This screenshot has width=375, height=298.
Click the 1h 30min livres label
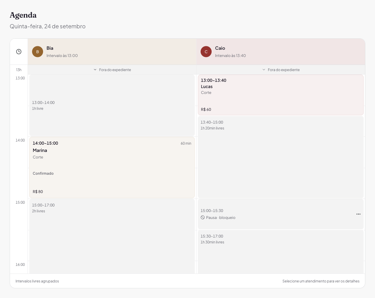tap(212, 242)
